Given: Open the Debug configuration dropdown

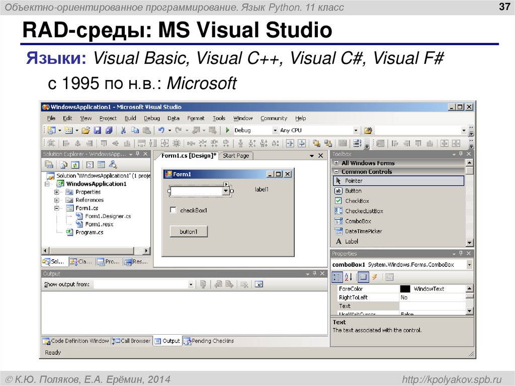Looking at the screenshot, I should pos(275,130).
